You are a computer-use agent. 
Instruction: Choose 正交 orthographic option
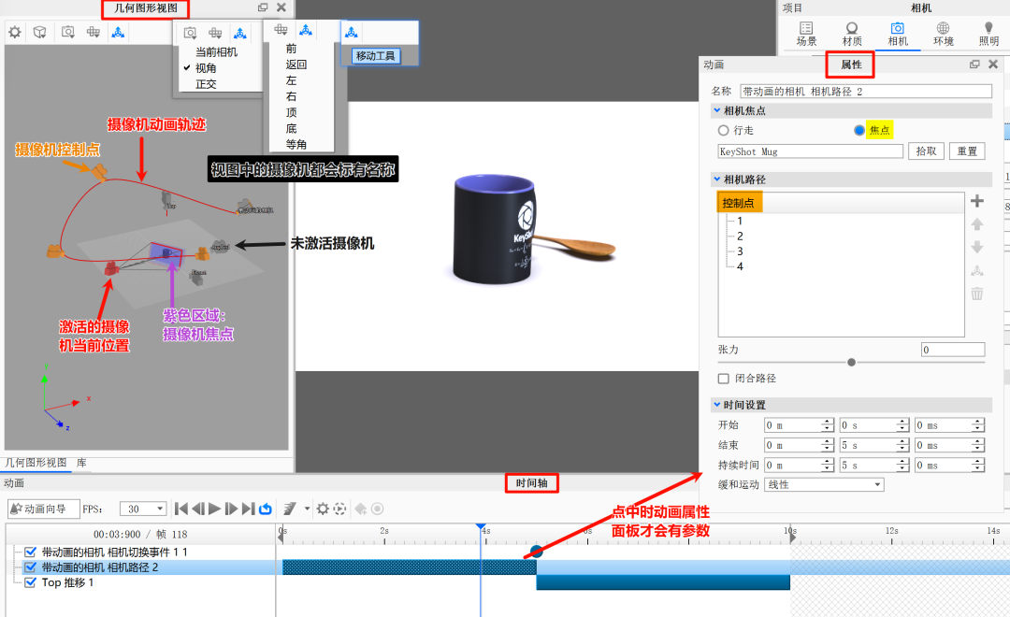click(x=206, y=84)
